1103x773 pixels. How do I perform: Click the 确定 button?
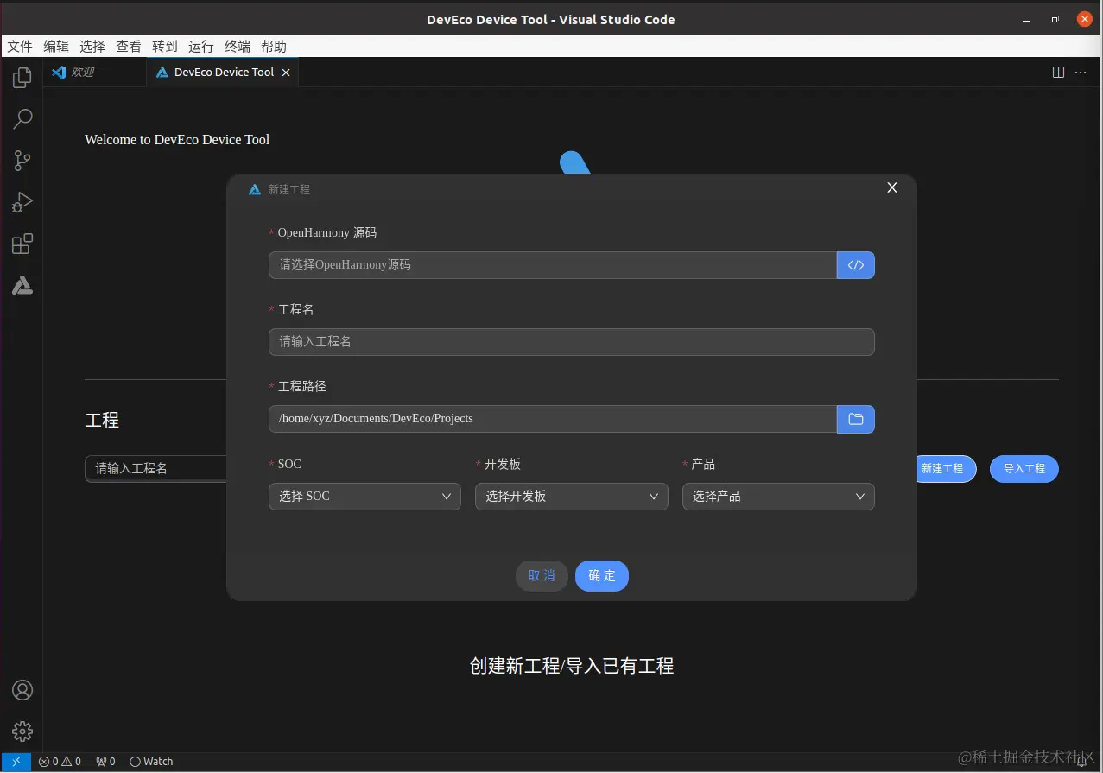coord(602,576)
